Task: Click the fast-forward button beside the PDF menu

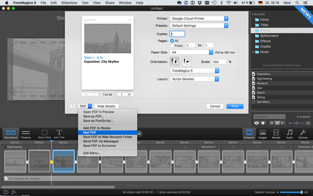Action: [x=139, y=134]
